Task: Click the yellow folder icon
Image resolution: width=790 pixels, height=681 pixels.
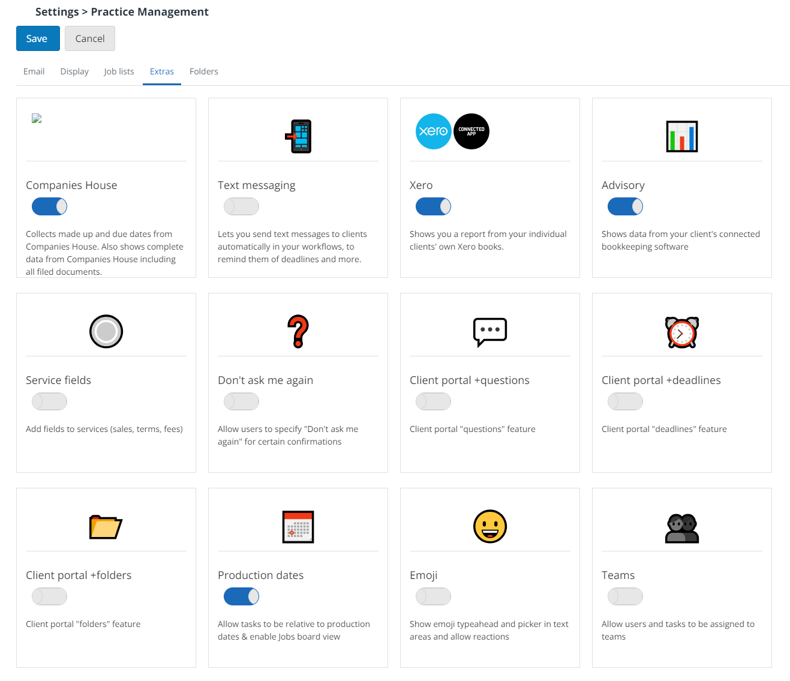Action: pyautogui.click(x=106, y=527)
